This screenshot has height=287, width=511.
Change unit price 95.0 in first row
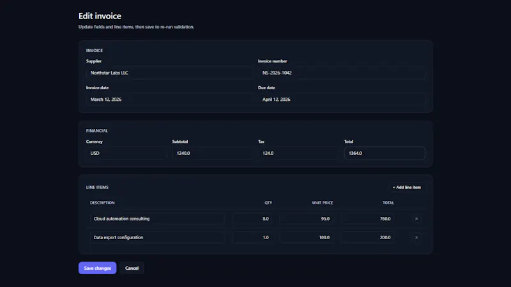[x=307, y=219]
